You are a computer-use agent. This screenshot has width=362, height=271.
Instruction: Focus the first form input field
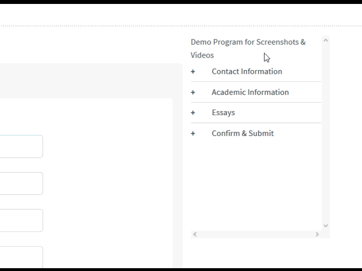coord(21,147)
